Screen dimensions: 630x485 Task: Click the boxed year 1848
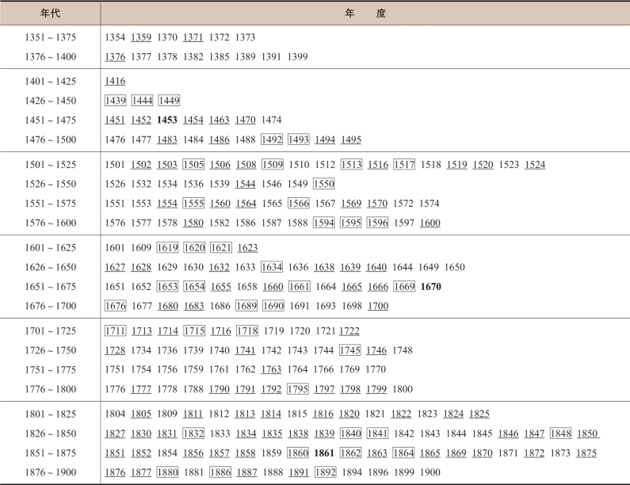click(x=561, y=433)
